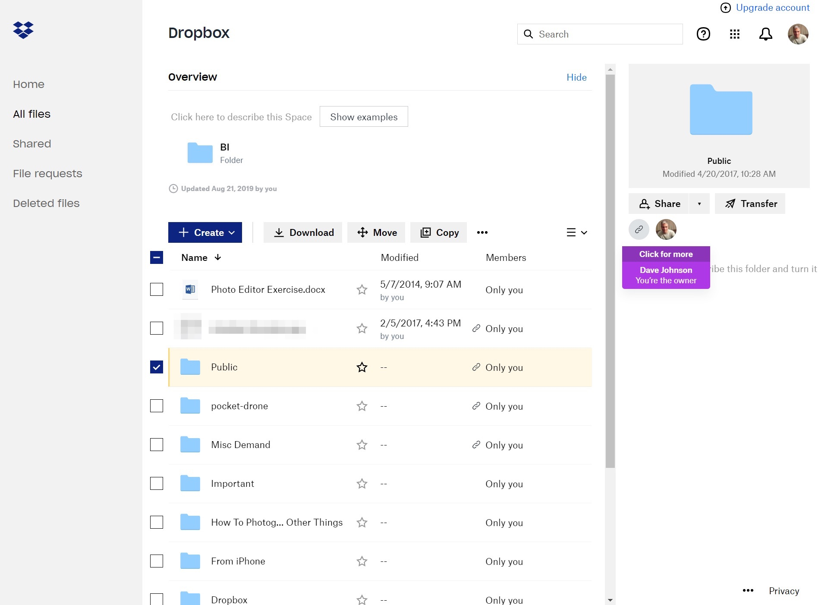Check the pocket-drone folder checkbox
834x605 pixels.
click(156, 406)
